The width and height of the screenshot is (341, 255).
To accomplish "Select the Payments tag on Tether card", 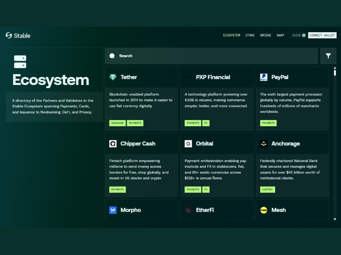I will (x=135, y=123).
